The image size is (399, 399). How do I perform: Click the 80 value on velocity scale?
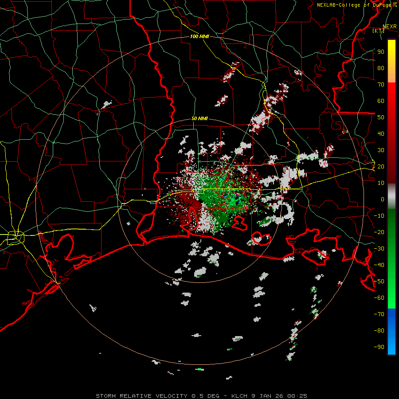coord(381,68)
